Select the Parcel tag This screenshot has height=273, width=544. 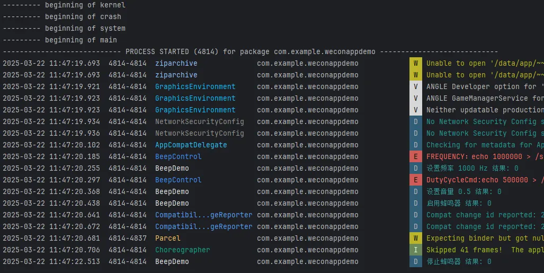(x=167, y=239)
